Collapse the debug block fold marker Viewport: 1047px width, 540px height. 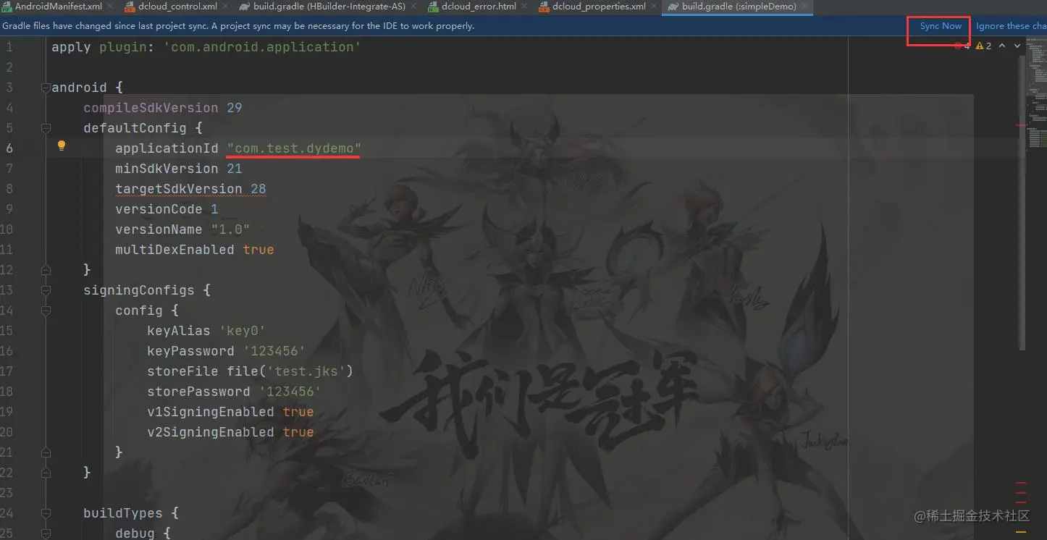46,533
